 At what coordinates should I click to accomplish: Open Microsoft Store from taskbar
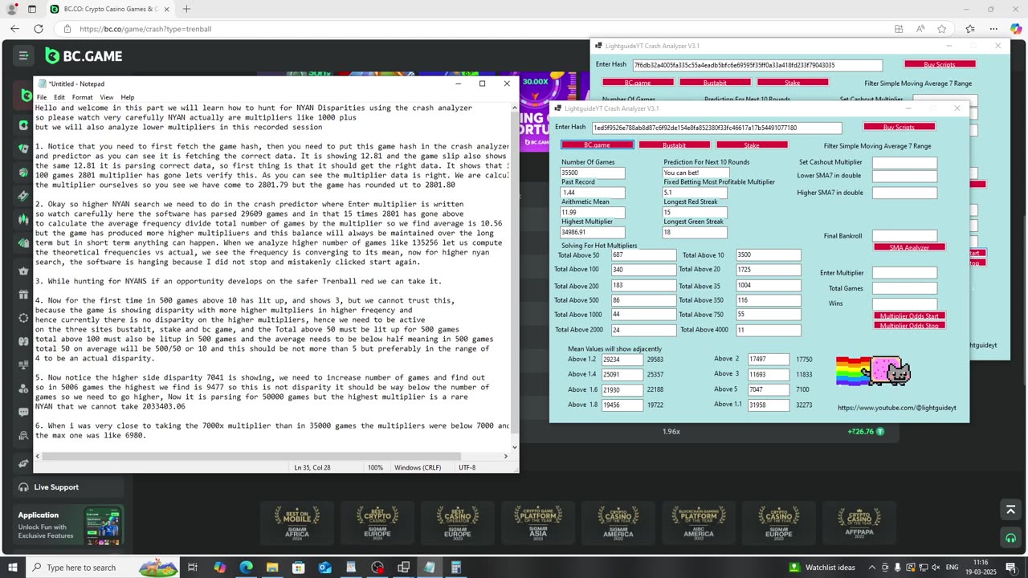[x=298, y=568]
